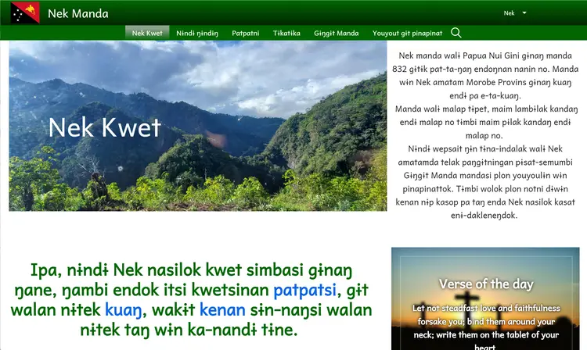Click the Verse of the day heading

click(x=486, y=284)
